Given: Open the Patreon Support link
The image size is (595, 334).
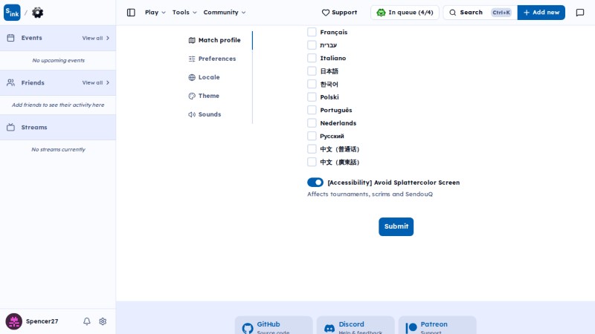Looking at the screenshot, I should pyautogui.click(x=437, y=326).
